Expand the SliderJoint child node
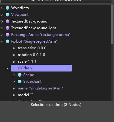This screenshot has height=122, width=114. (x=14, y=82)
